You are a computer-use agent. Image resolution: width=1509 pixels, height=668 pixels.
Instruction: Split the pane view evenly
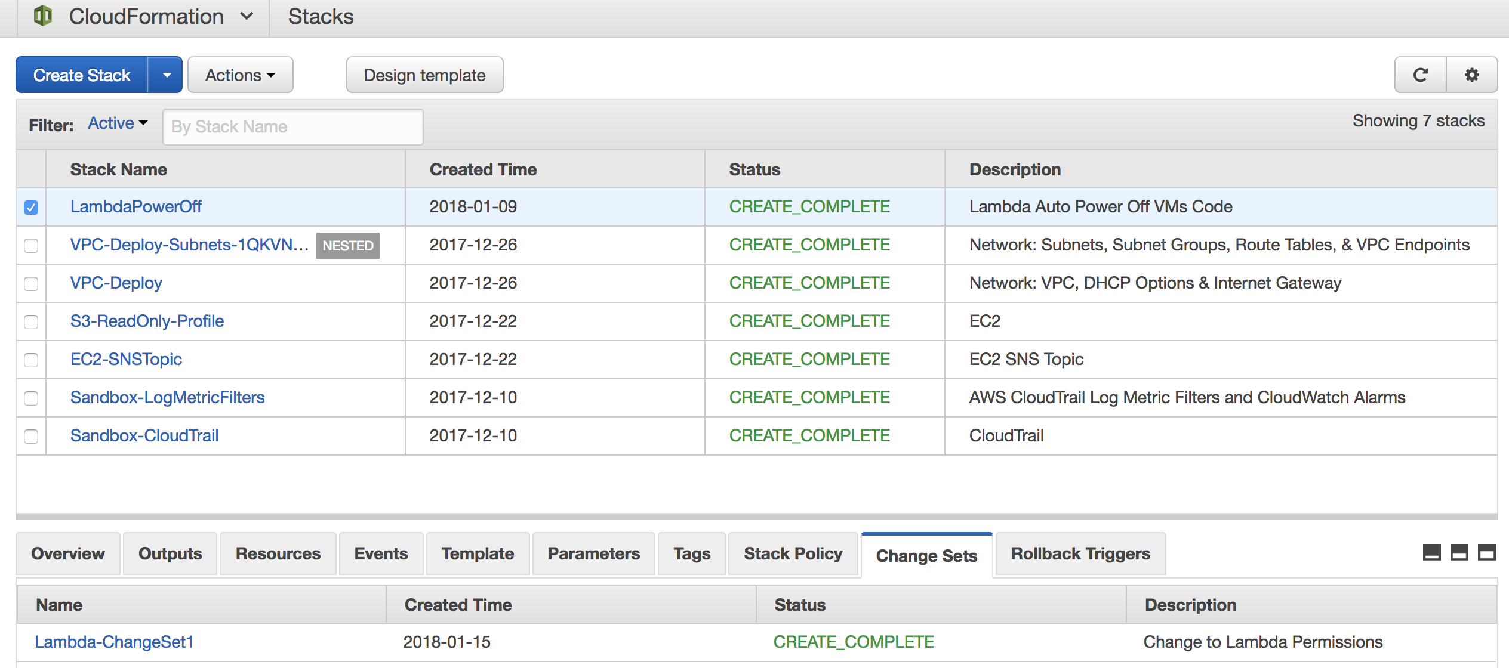coord(1459,553)
